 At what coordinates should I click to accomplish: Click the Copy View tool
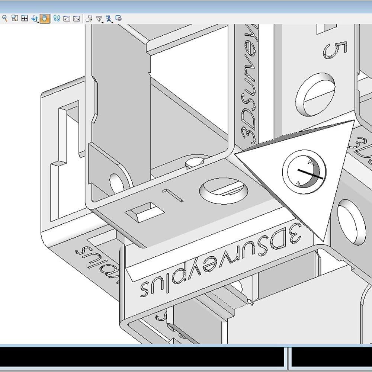coord(89,18)
